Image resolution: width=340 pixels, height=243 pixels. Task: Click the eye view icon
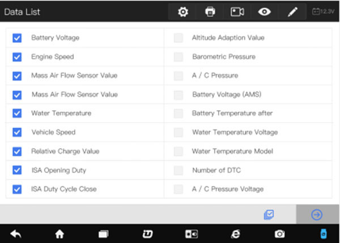tap(264, 12)
